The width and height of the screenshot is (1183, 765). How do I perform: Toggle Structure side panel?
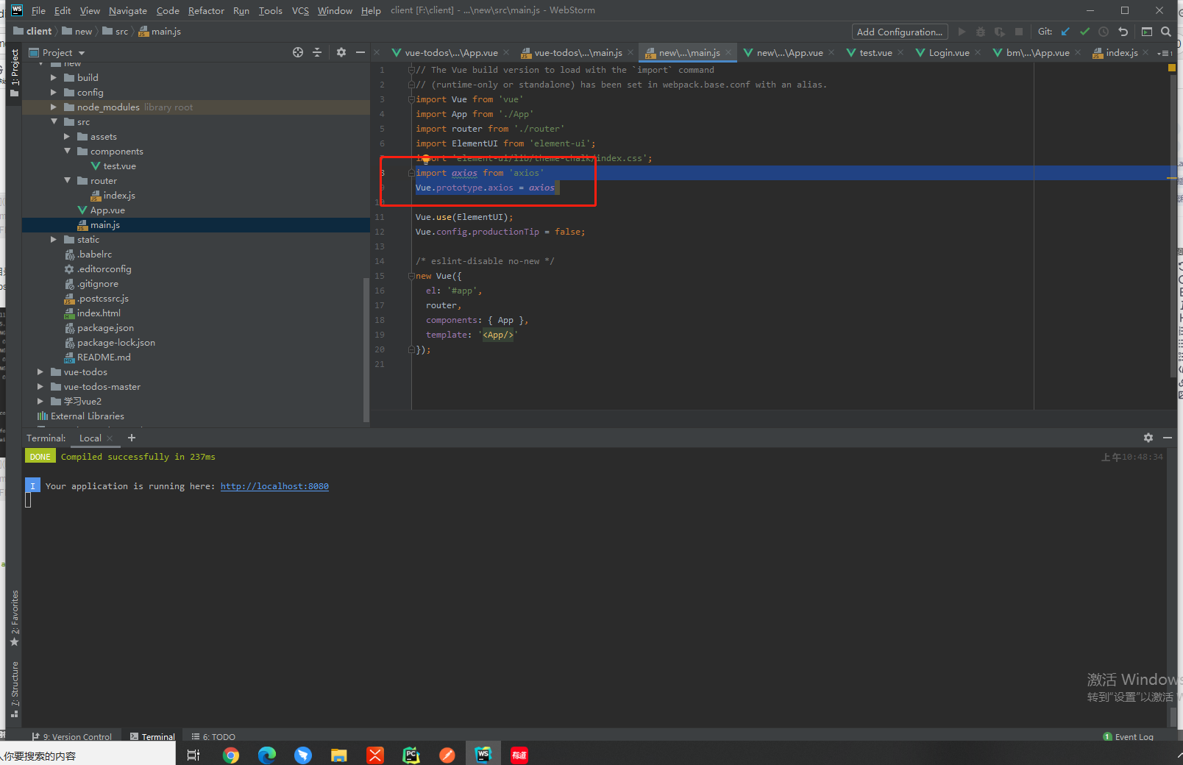14,688
